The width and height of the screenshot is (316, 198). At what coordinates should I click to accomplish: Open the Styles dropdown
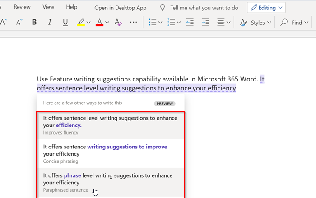pyautogui.click(x=256, y=22)
